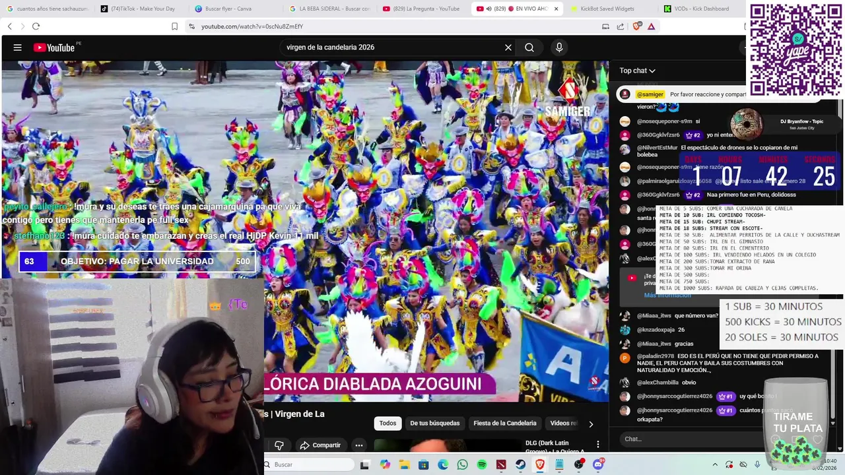Open @NilvertEstMur username in chat
Image resolution: width=845 pixels, height=475 pixels.
pos(657,148)
